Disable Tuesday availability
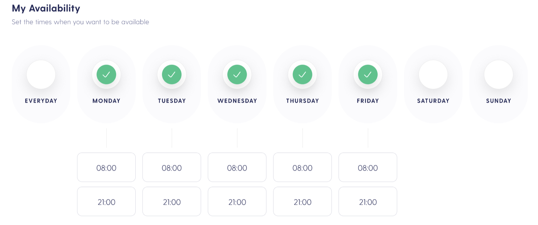The image size is (538, 225). [x=171, y=74]
